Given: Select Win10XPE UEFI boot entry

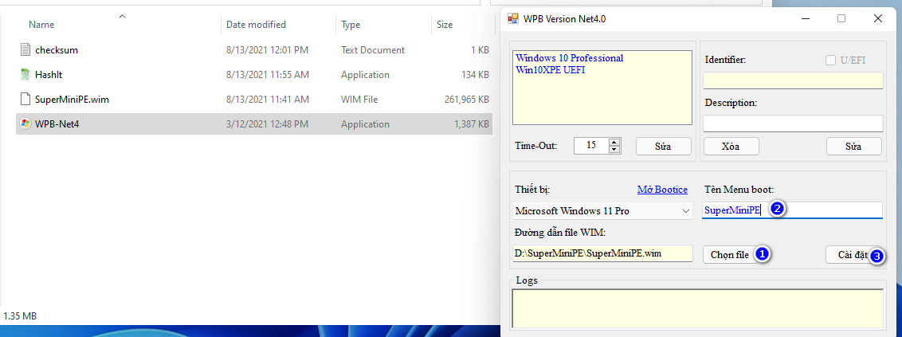Looking at the screenshot, I should (551, 69).
